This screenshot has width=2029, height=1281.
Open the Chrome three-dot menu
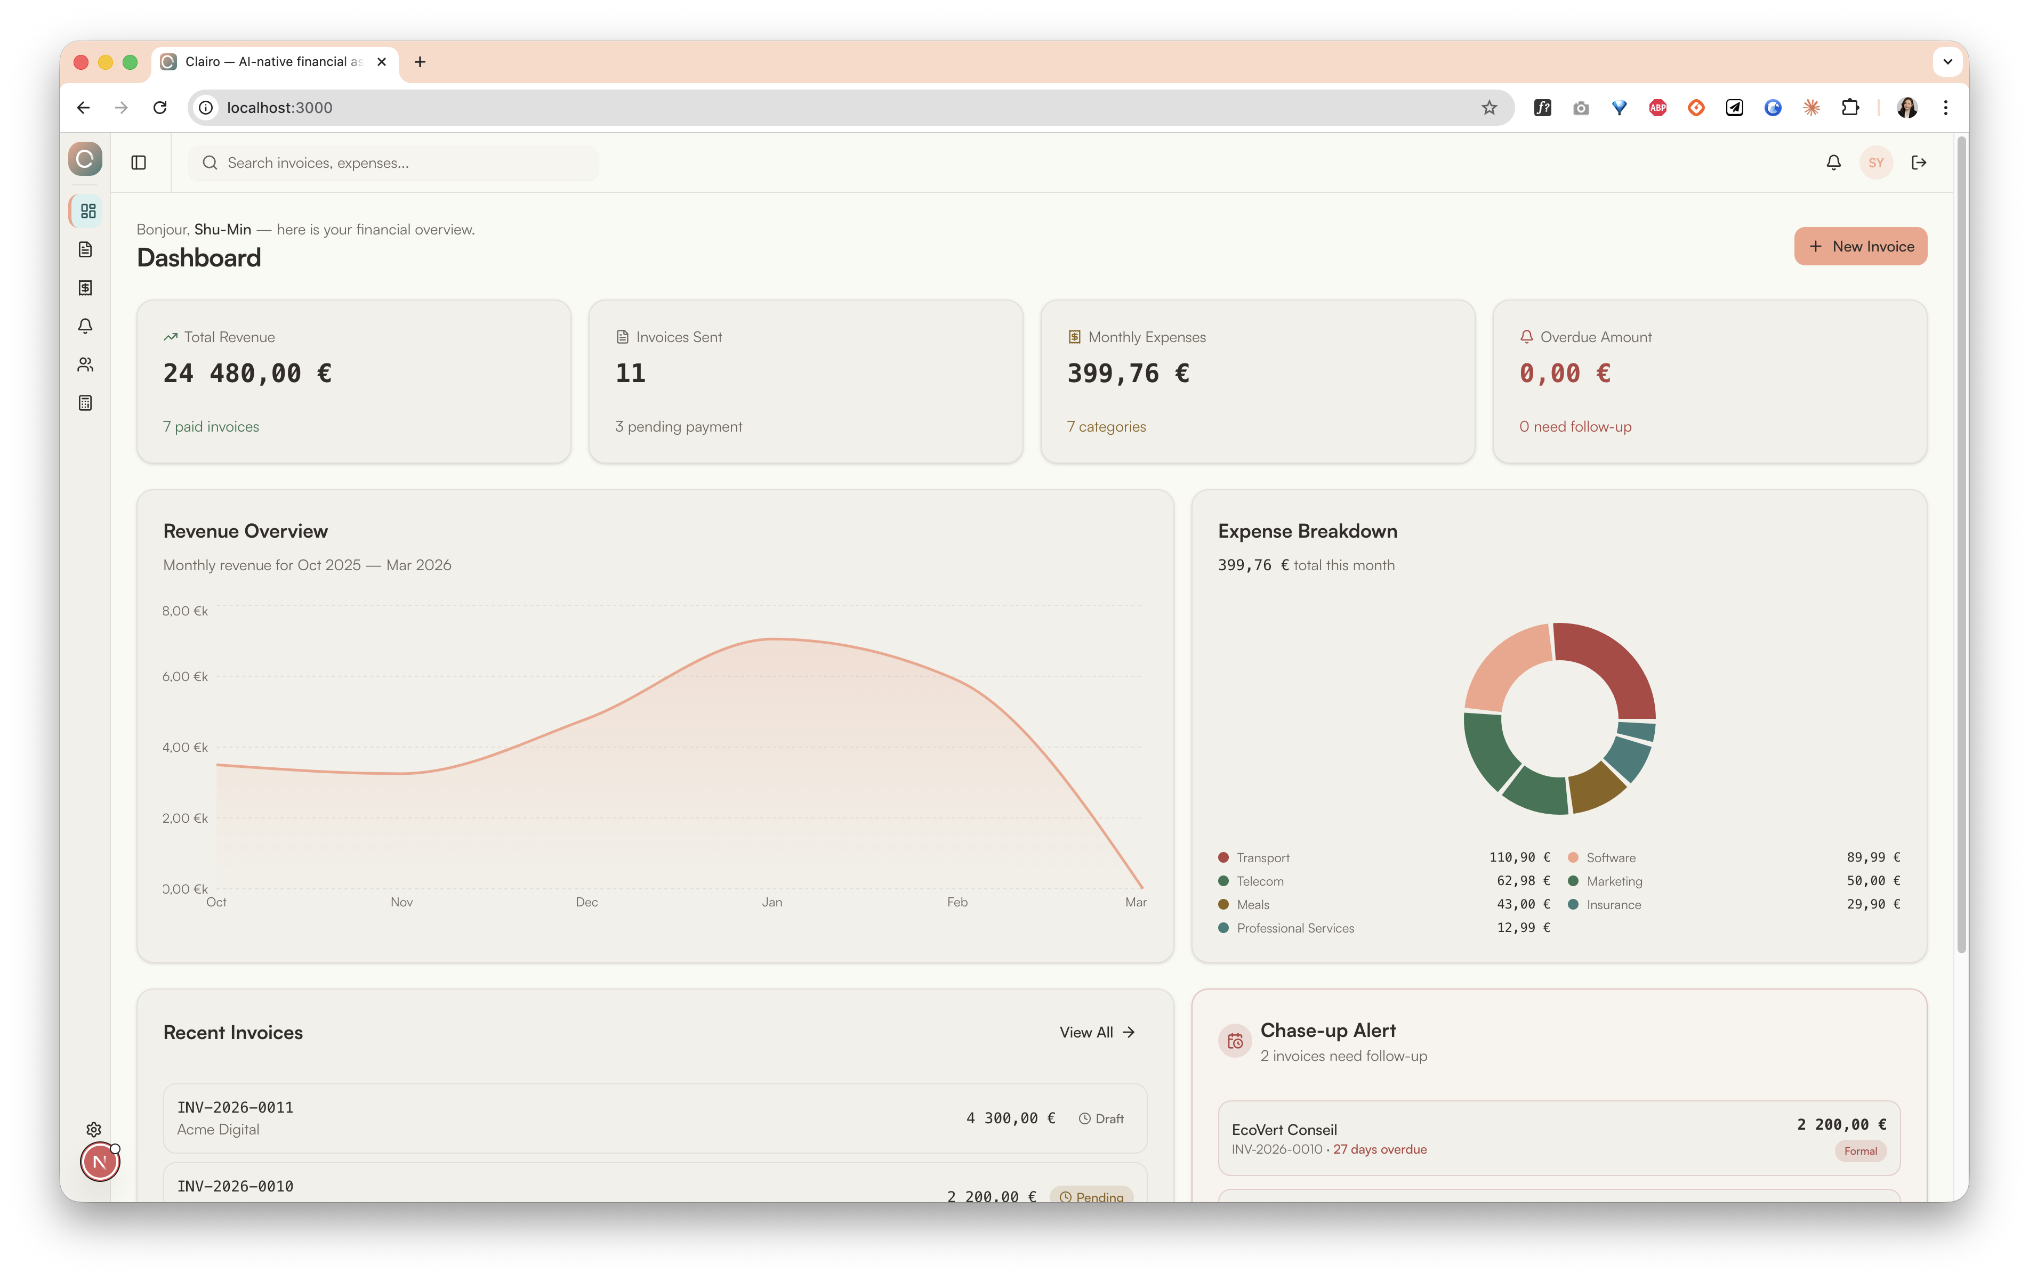pyautogui.click(x=1946, y=108)
